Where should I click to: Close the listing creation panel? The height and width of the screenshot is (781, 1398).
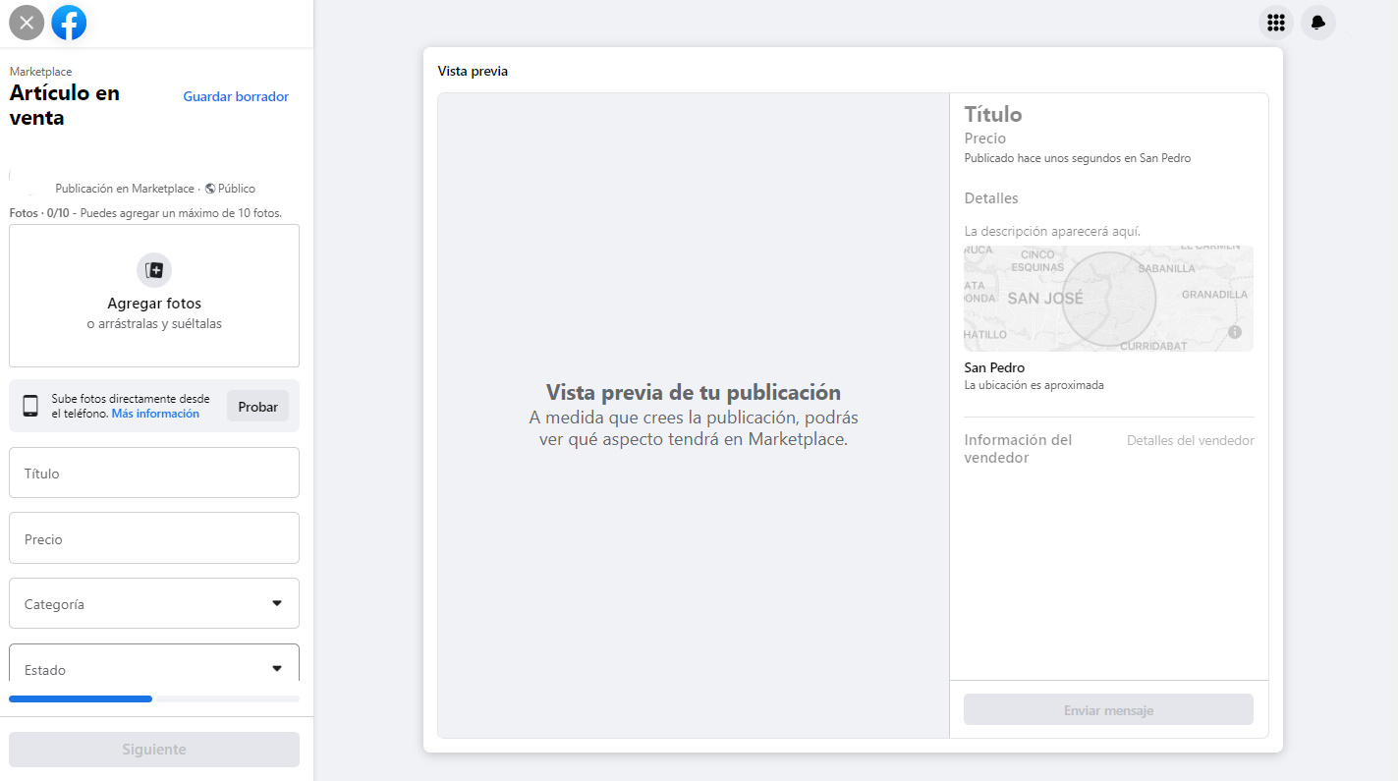coord(27,23)
